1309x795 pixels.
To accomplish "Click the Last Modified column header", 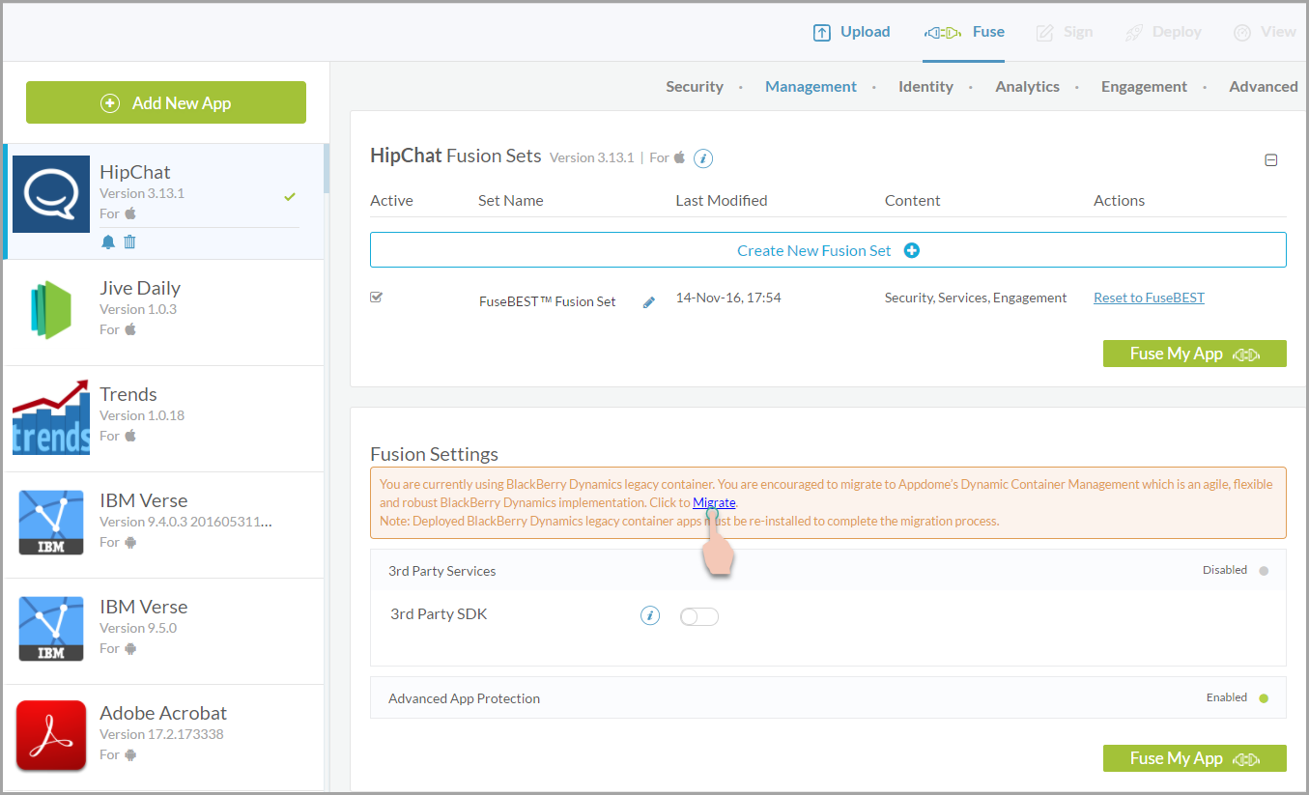I will coord(722,201).
